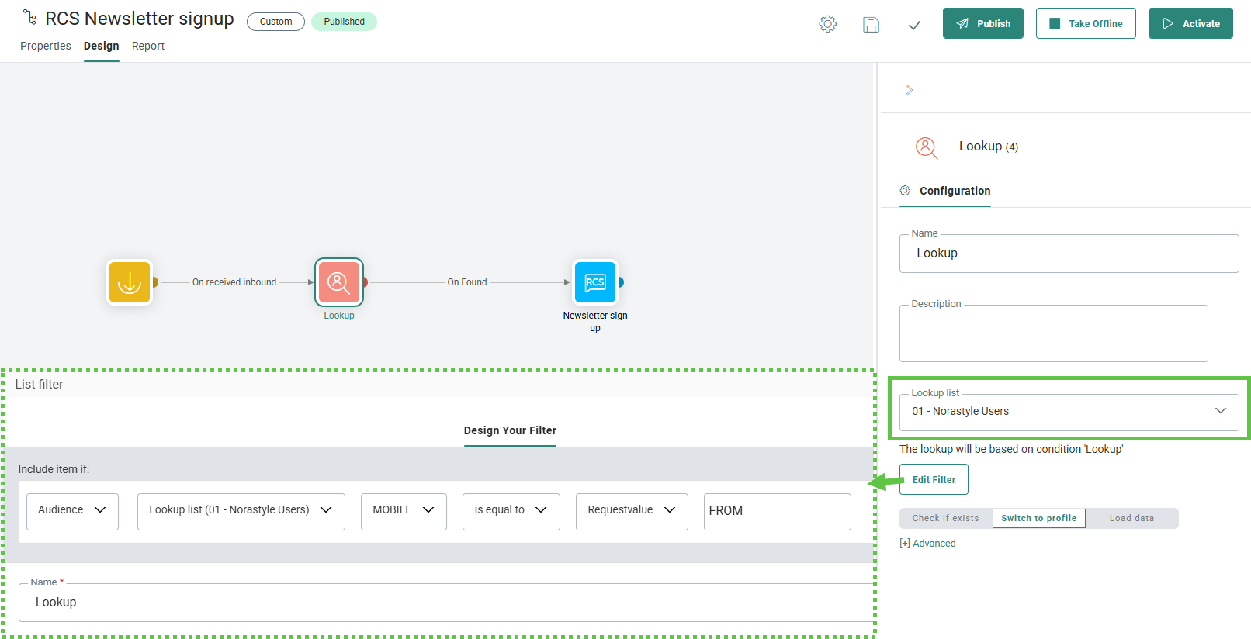
Task: Select the Check if exists option
Action: [945, 518]
